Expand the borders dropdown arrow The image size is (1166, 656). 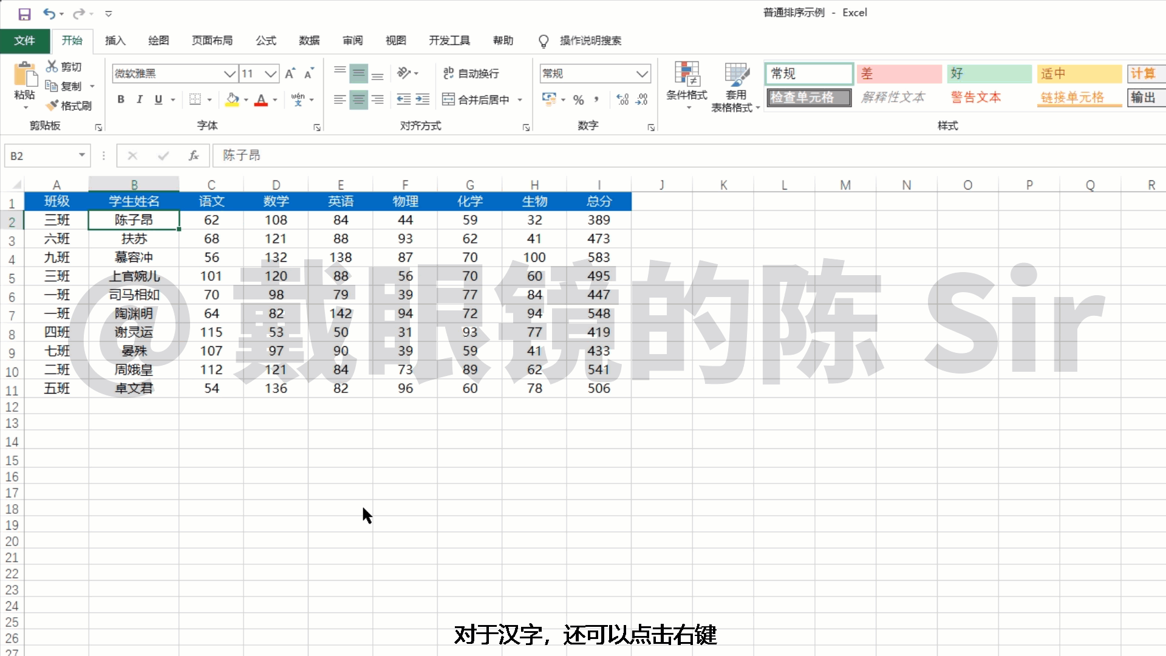pos(209,100)
